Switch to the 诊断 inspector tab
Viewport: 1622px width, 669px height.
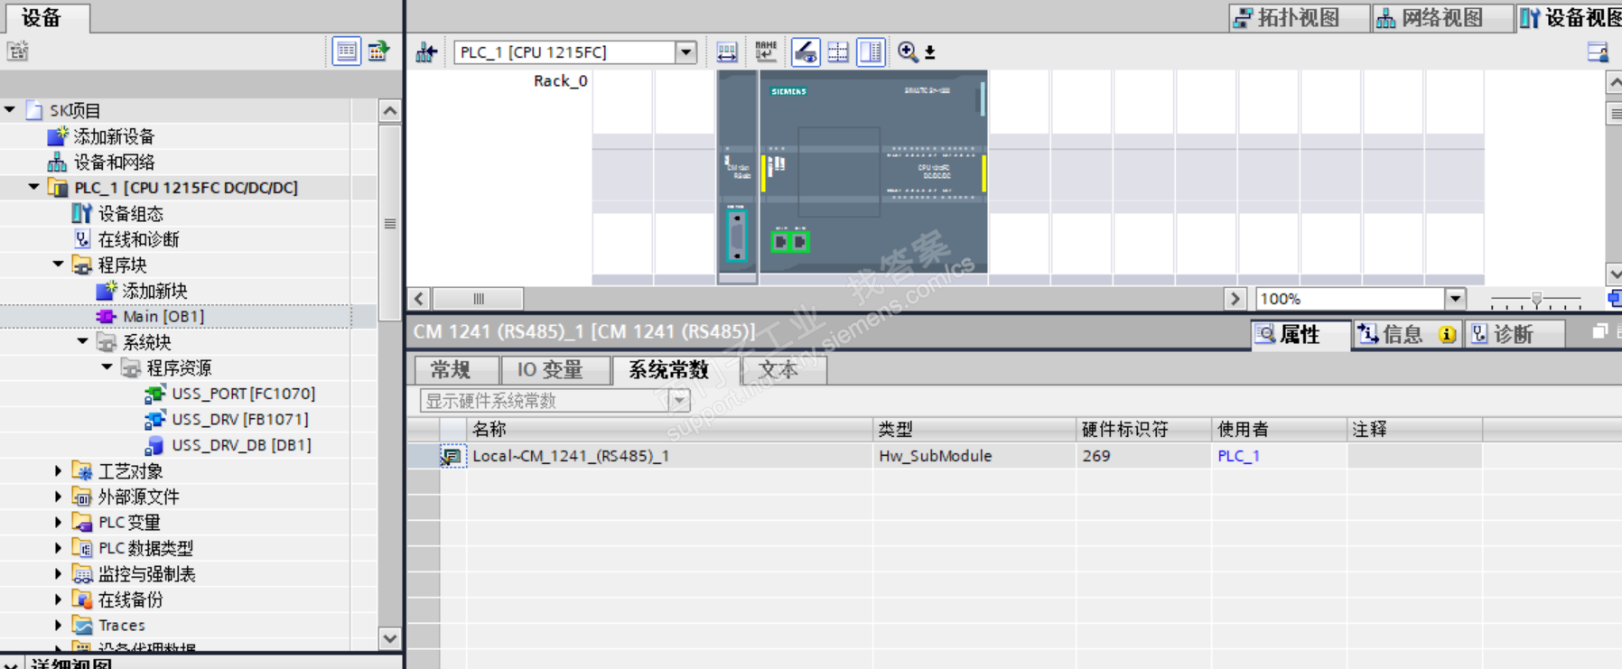1515,335
